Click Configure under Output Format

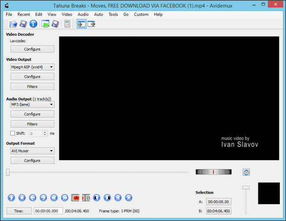coord(32,160)
